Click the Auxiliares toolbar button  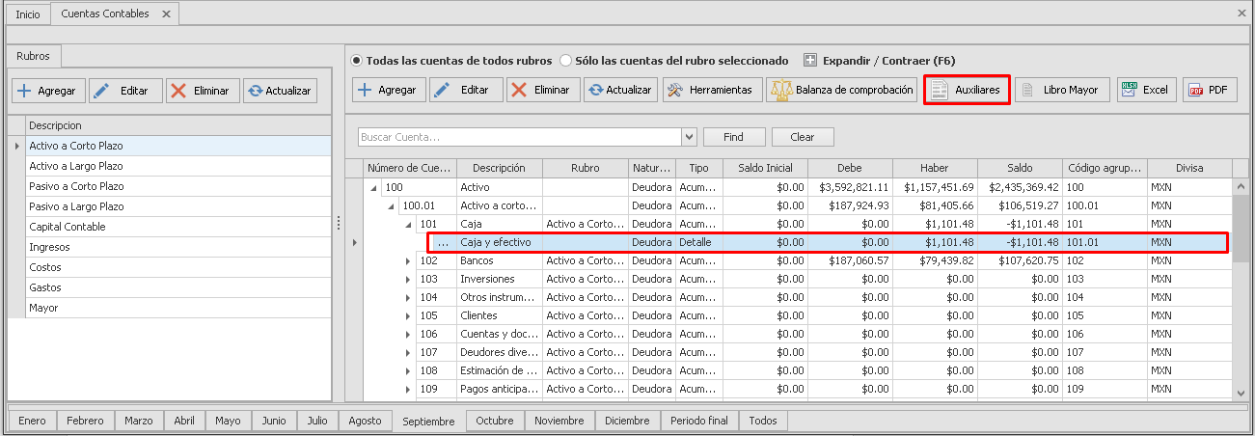(x=967, y=90)
